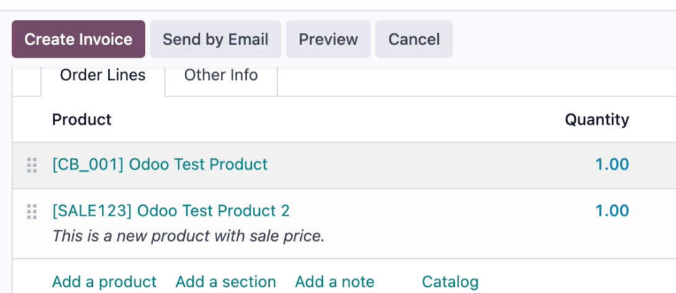
Task: Insert a note via Add a note
Action: [334, 282]
